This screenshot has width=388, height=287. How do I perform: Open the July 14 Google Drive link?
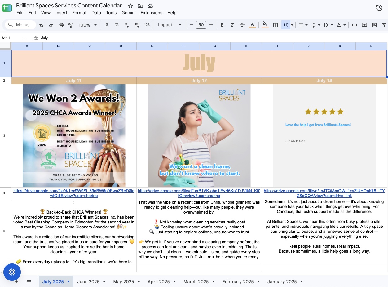tap(324, 193)
